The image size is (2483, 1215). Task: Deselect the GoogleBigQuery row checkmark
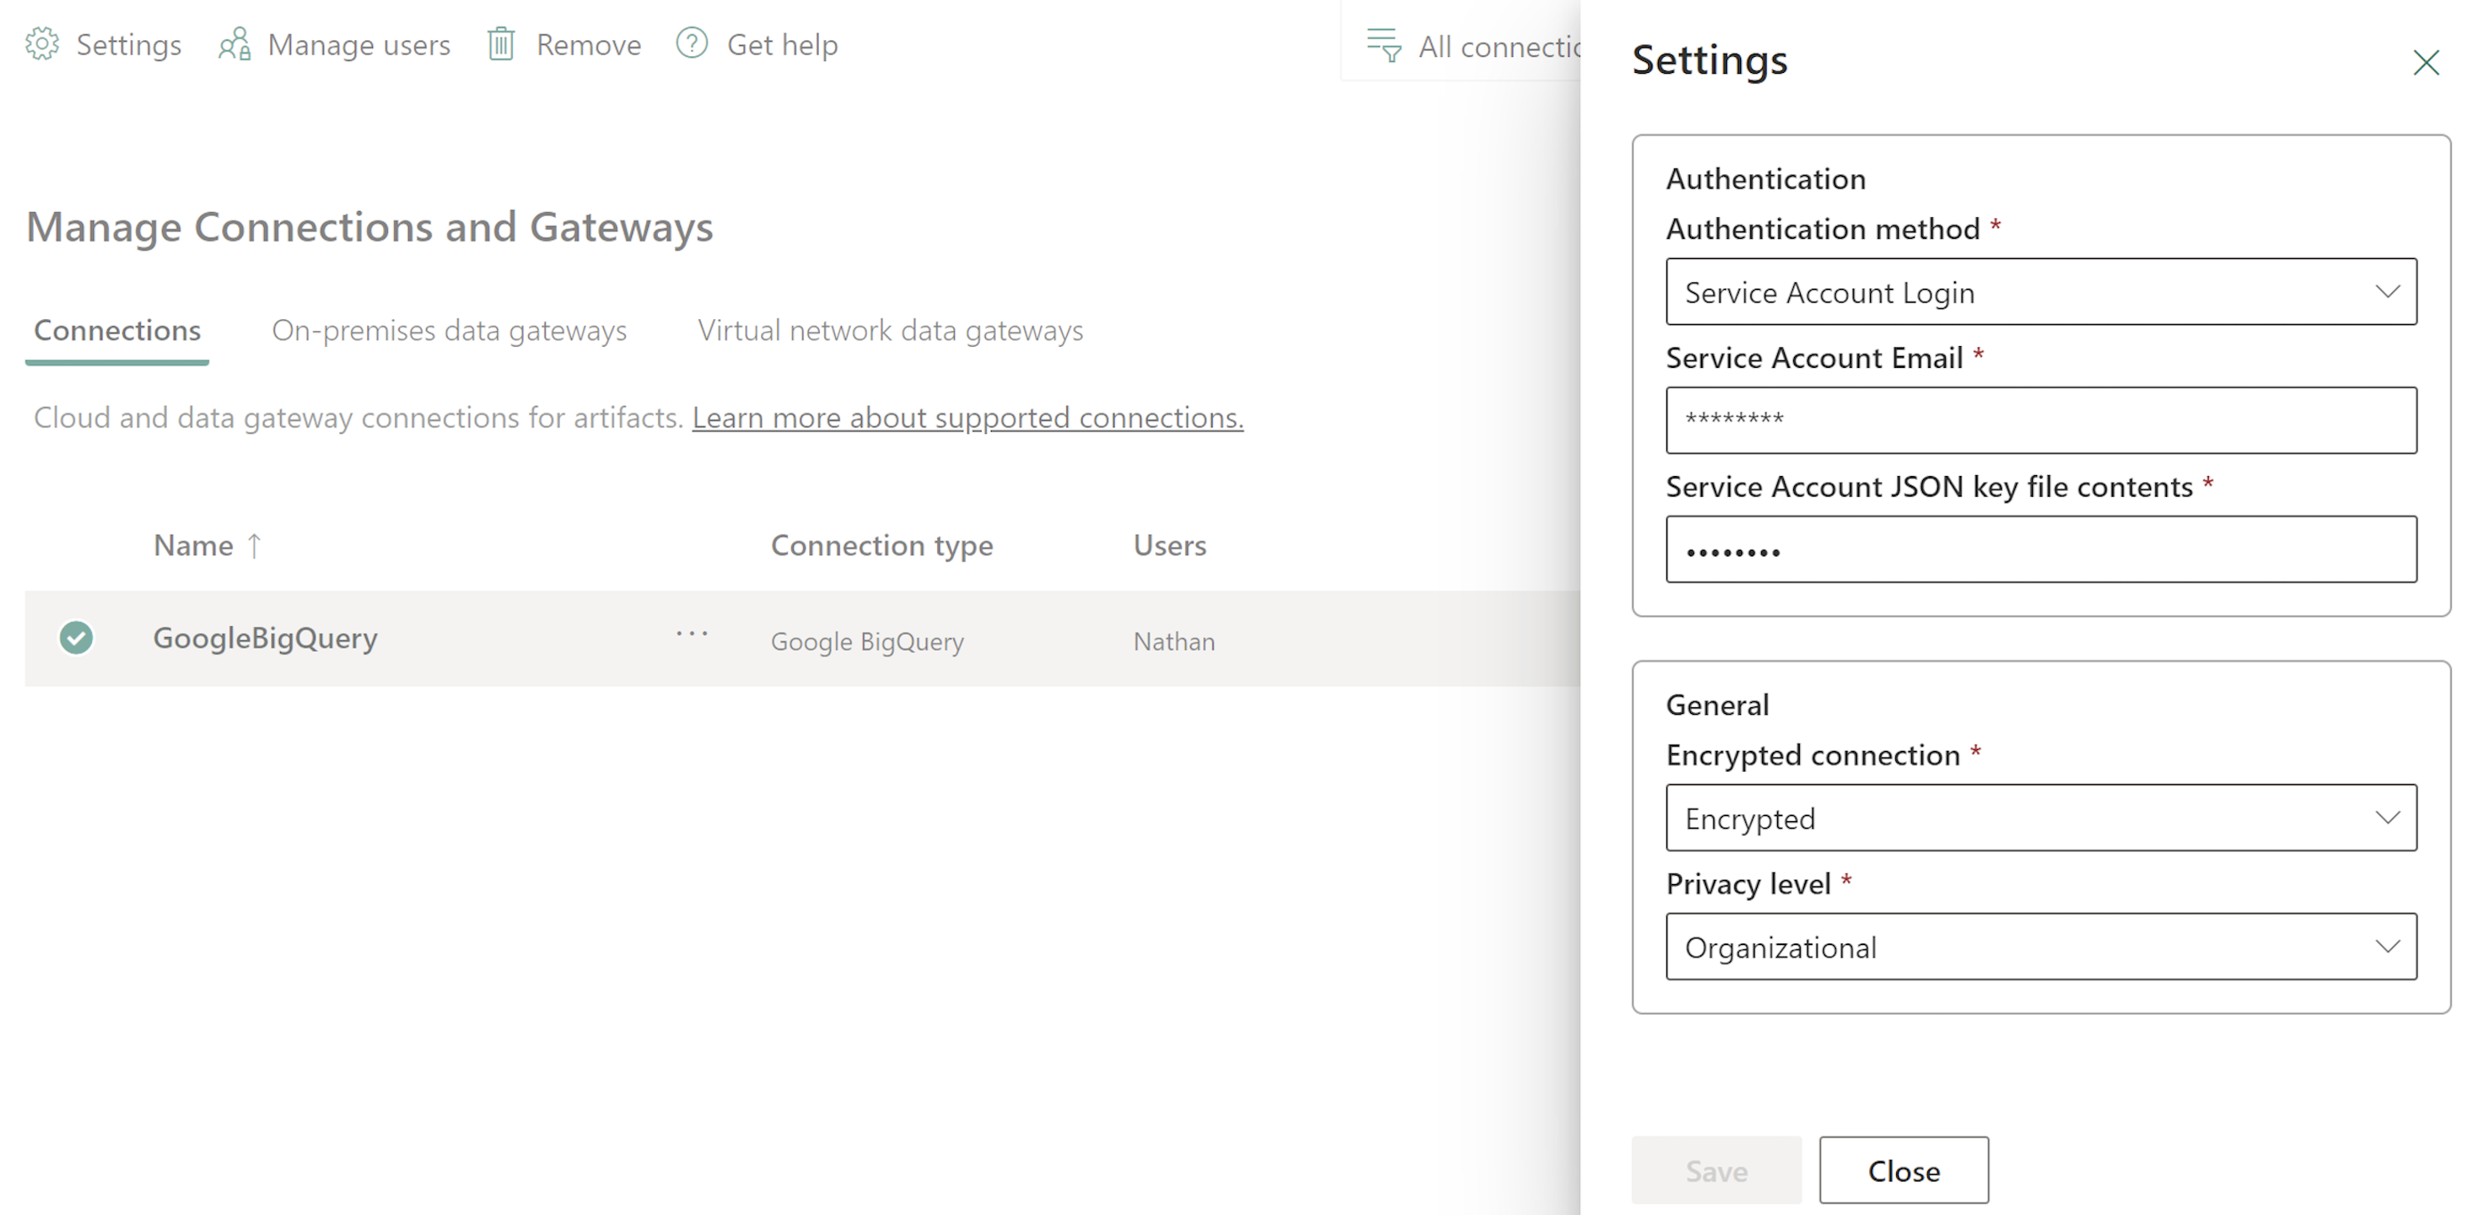coord(76,638)
